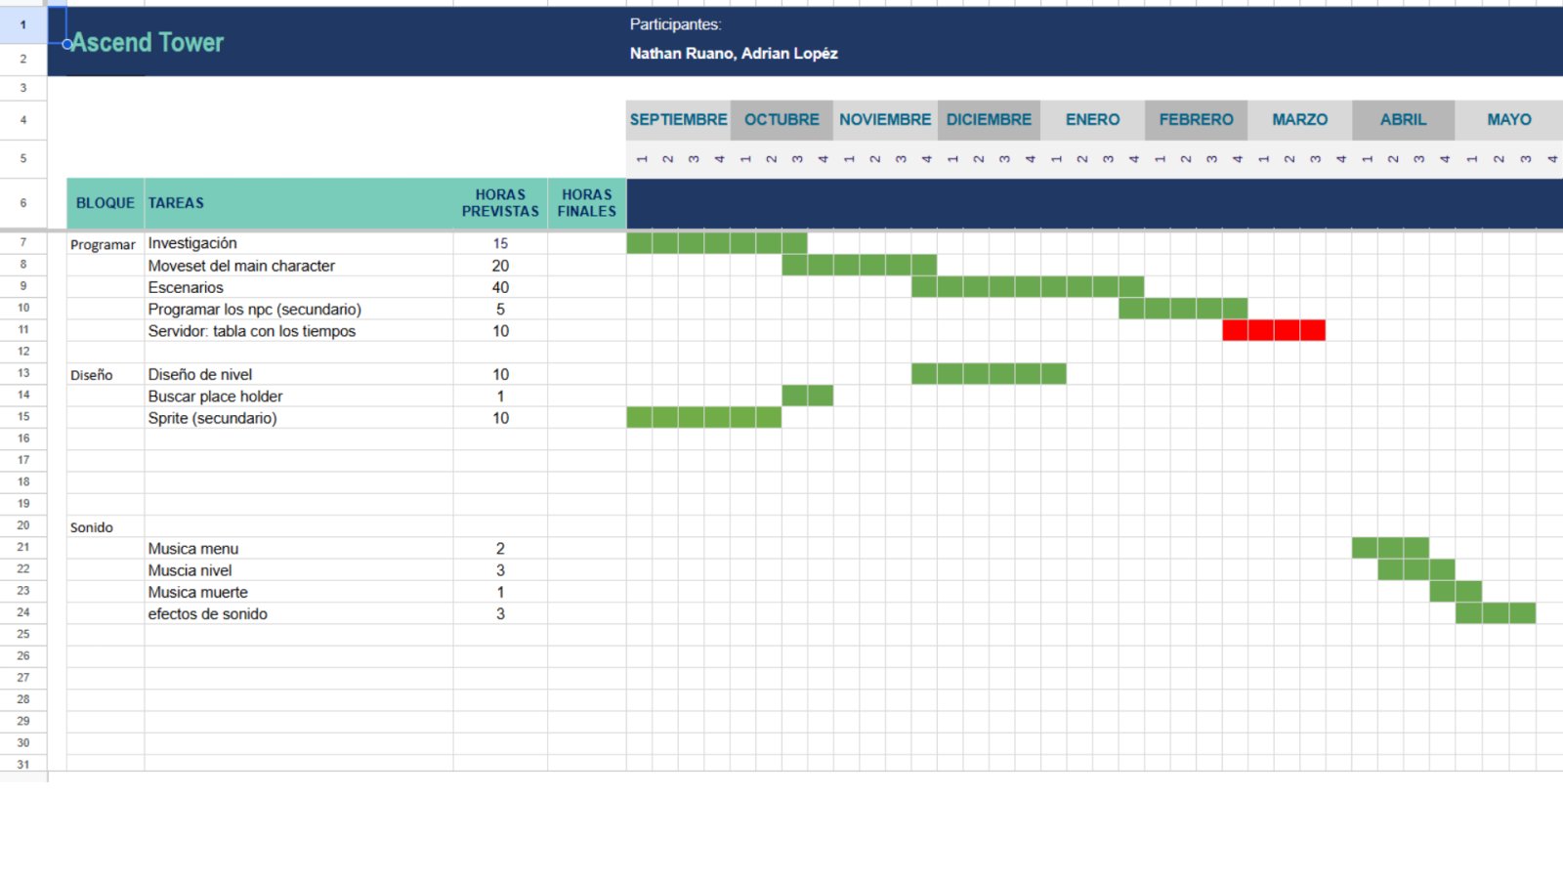Screen dimensions: 1563x879
Task: Select the Sonido block cell
Action: (x=106, y=526)
